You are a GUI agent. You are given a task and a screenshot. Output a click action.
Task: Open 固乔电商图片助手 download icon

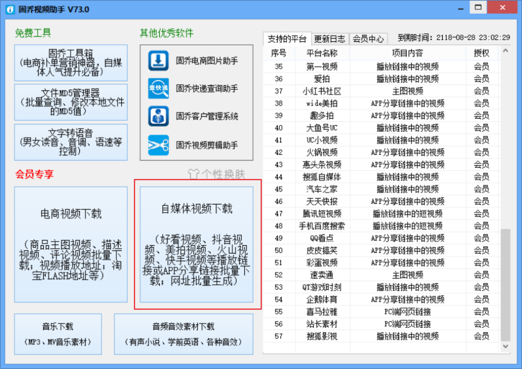click(158, 61)
